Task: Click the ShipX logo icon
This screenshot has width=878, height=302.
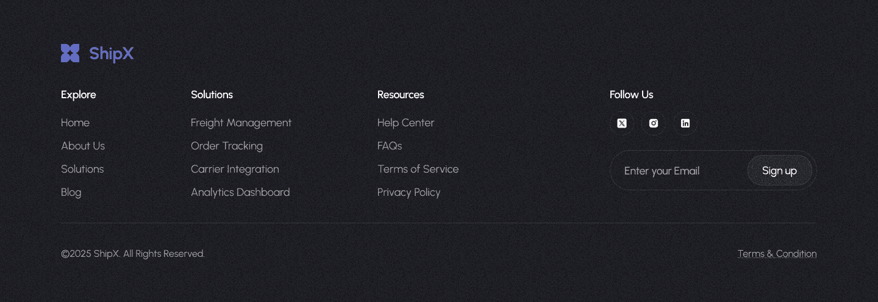Action: 70,53
